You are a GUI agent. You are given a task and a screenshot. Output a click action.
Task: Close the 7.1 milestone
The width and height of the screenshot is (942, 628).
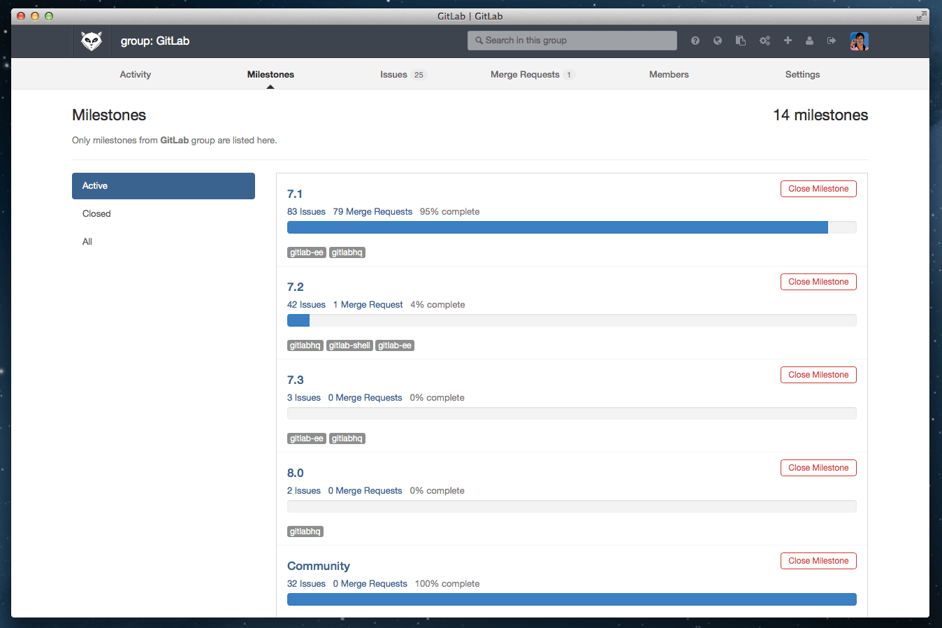tap(818, 189)
